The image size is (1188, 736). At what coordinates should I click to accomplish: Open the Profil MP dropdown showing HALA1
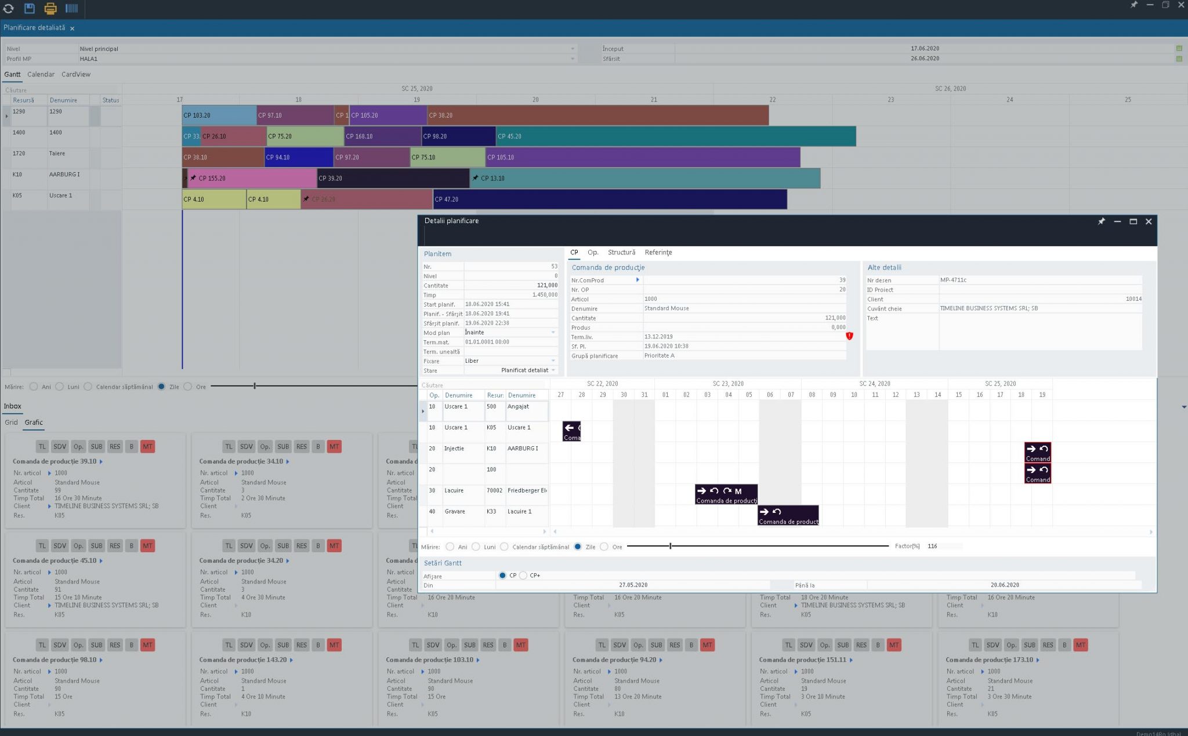point(573,59)
